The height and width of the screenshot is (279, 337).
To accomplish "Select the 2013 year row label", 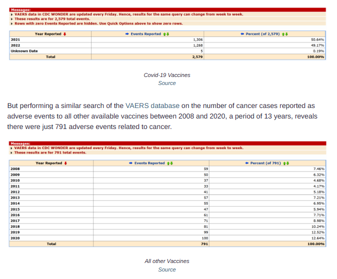I will click(15, 198).
